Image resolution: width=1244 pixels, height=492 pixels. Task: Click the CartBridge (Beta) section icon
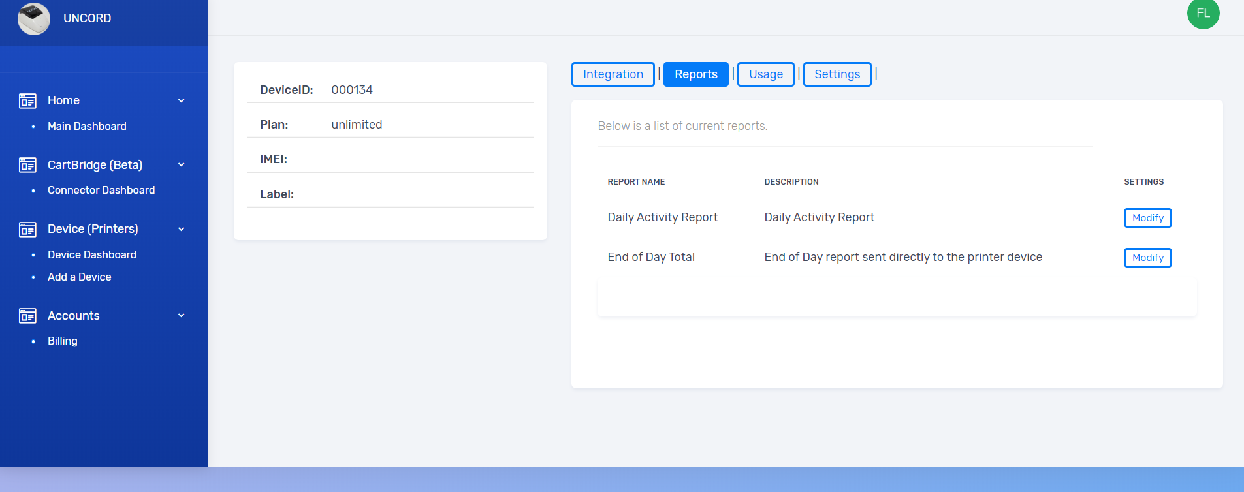tap(27, 165)
